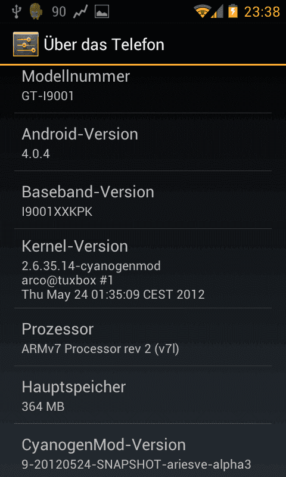This screenshot has height=477, width=286.
Task: Open the picture screenshot notification icon
Action: (x=102, y=12)
